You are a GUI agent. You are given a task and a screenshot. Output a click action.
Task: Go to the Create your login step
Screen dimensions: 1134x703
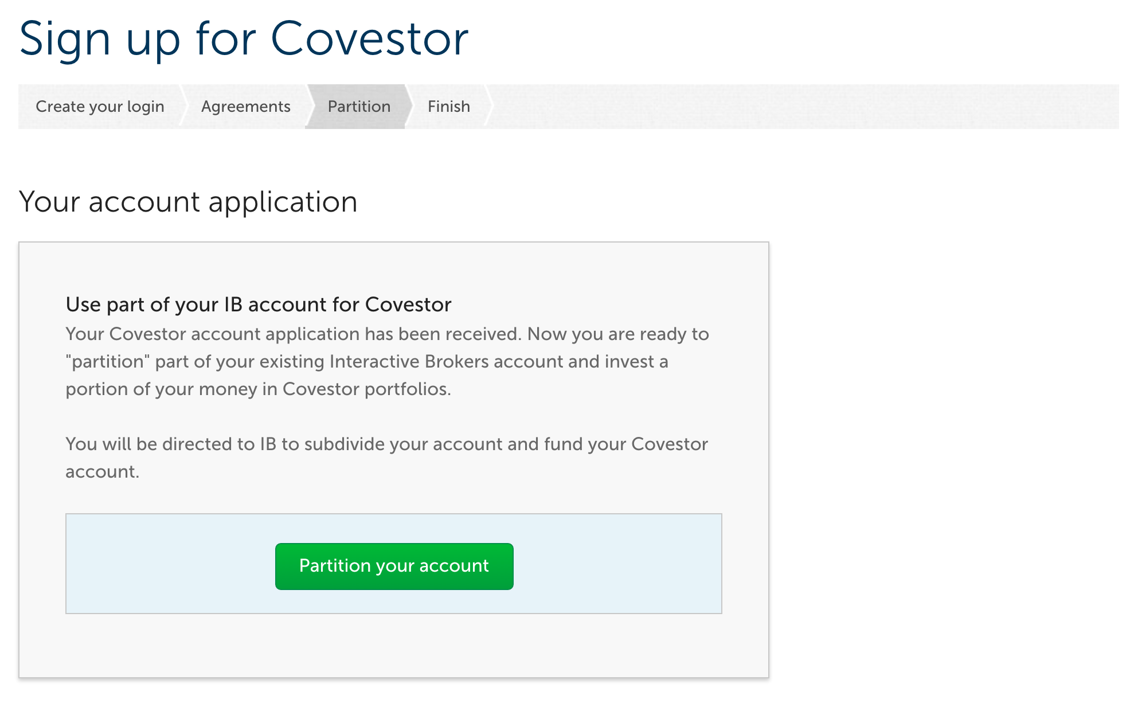100,107
